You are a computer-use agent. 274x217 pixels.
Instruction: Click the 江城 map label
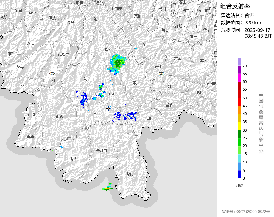pyautogui.click(x=147, y=119)
